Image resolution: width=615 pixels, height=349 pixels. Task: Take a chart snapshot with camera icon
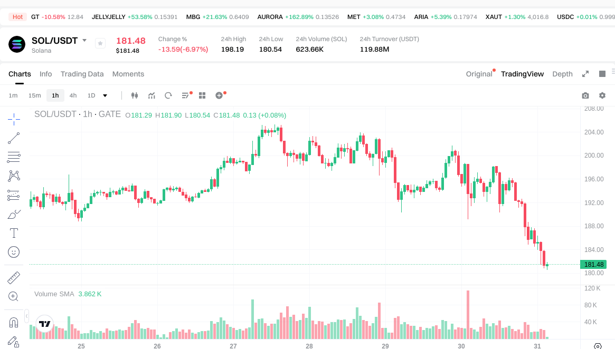[x=585, y=95]
